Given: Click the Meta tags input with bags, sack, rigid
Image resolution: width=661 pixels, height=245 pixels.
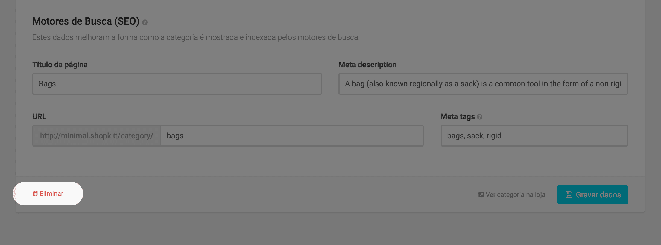Looking at the screenshot, I should pyautogui.click(x=534, y=136).
